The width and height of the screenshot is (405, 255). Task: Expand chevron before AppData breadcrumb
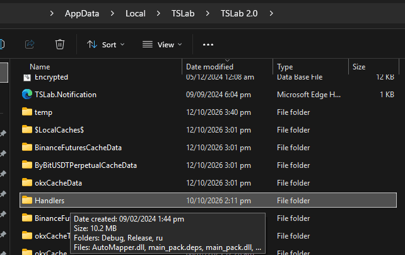pyautogui.click(x=52, y=13)
